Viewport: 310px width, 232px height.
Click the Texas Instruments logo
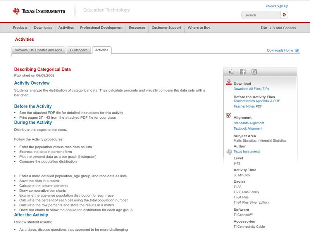tap(39, 11)
